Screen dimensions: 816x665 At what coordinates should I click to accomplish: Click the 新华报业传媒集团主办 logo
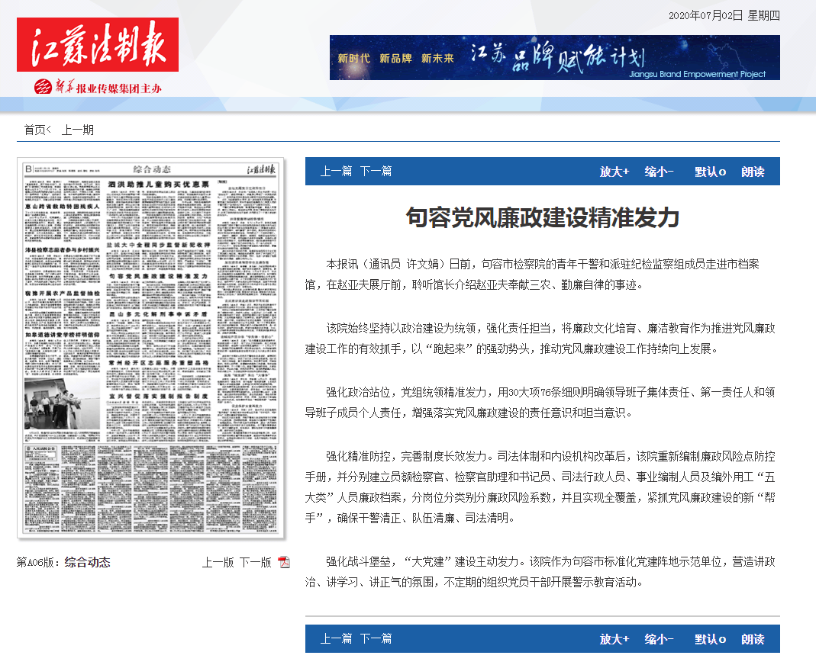coord(98,87)
